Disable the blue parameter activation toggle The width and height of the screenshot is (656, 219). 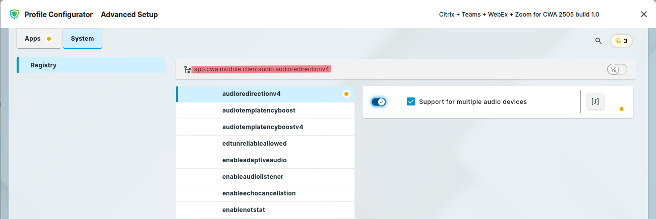pyautogui.click(x=378, y=102)
